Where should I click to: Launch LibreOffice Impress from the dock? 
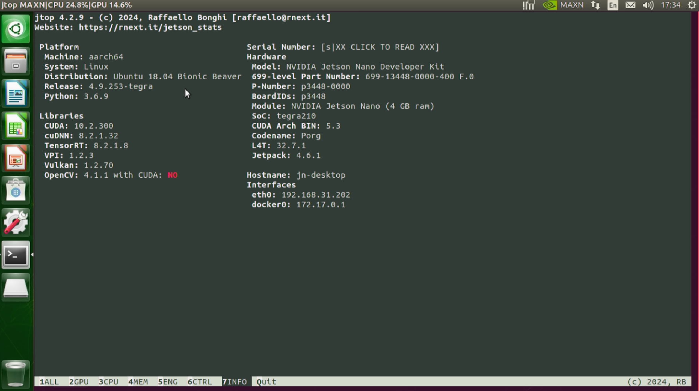point(16,158)
